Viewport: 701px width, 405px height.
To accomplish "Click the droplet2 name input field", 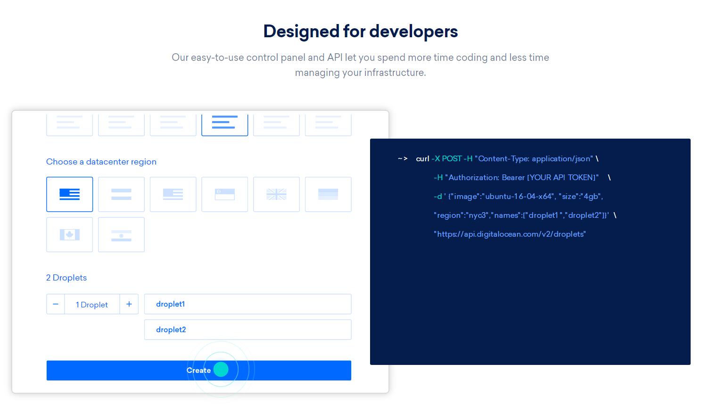I will [248, 330].
